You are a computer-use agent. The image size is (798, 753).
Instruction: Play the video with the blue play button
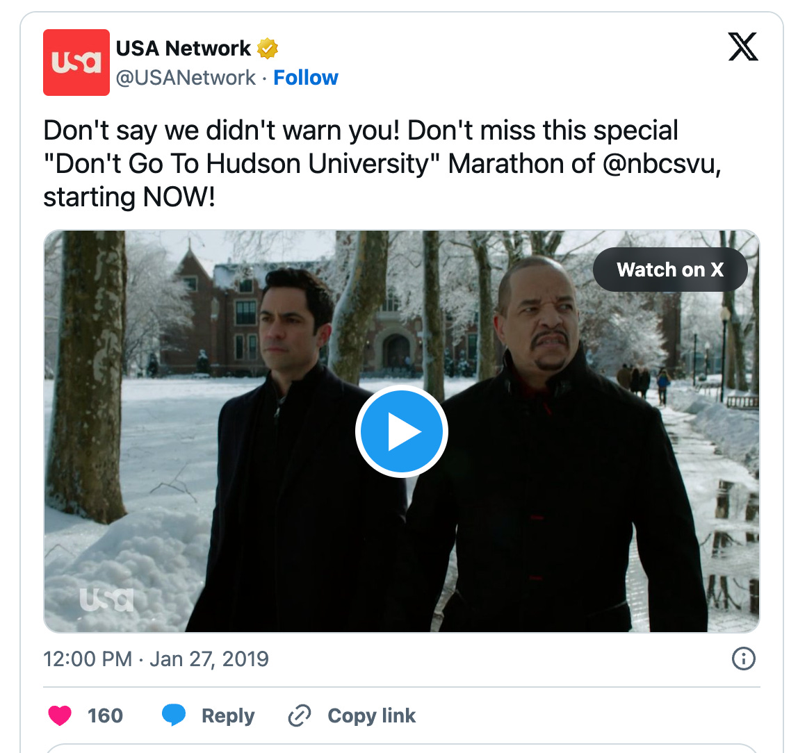tap(402, 431)
